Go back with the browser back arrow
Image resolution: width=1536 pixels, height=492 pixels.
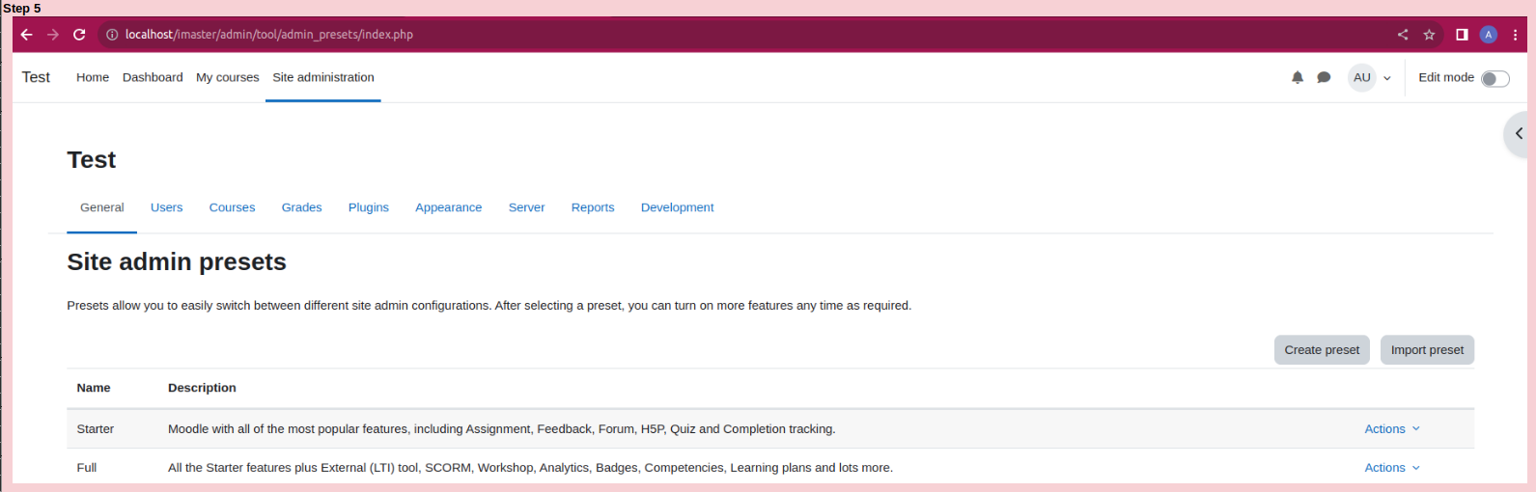26,35
